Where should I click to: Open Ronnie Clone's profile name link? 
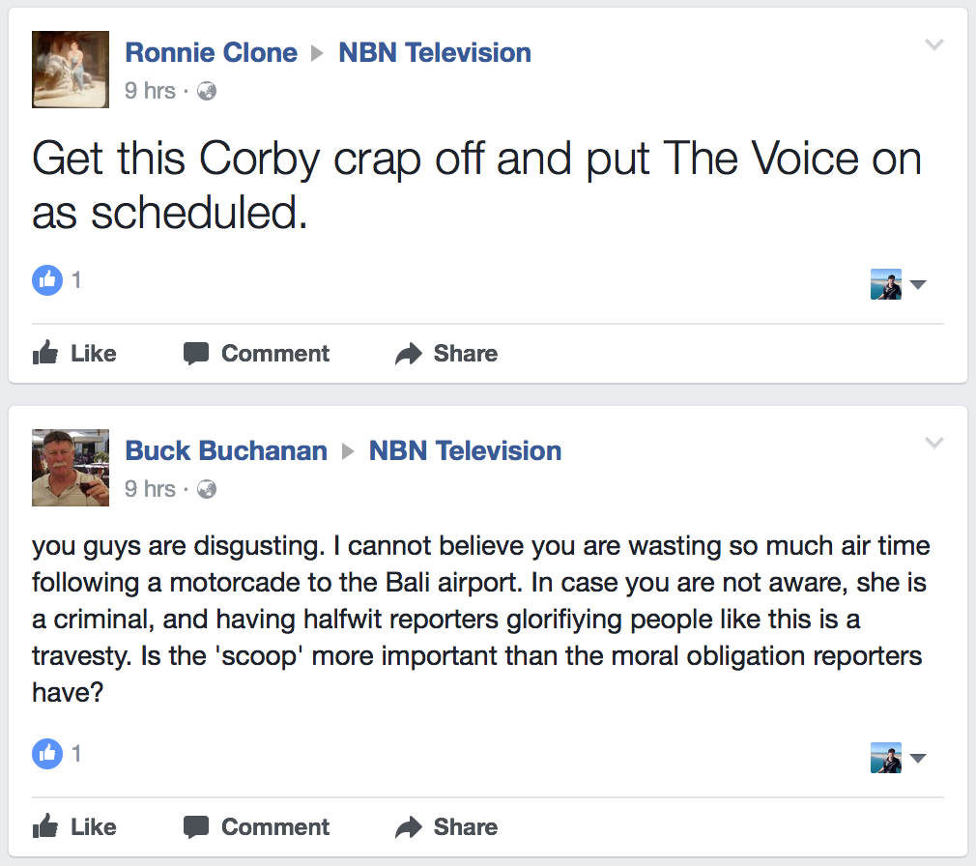coord(212,52)
